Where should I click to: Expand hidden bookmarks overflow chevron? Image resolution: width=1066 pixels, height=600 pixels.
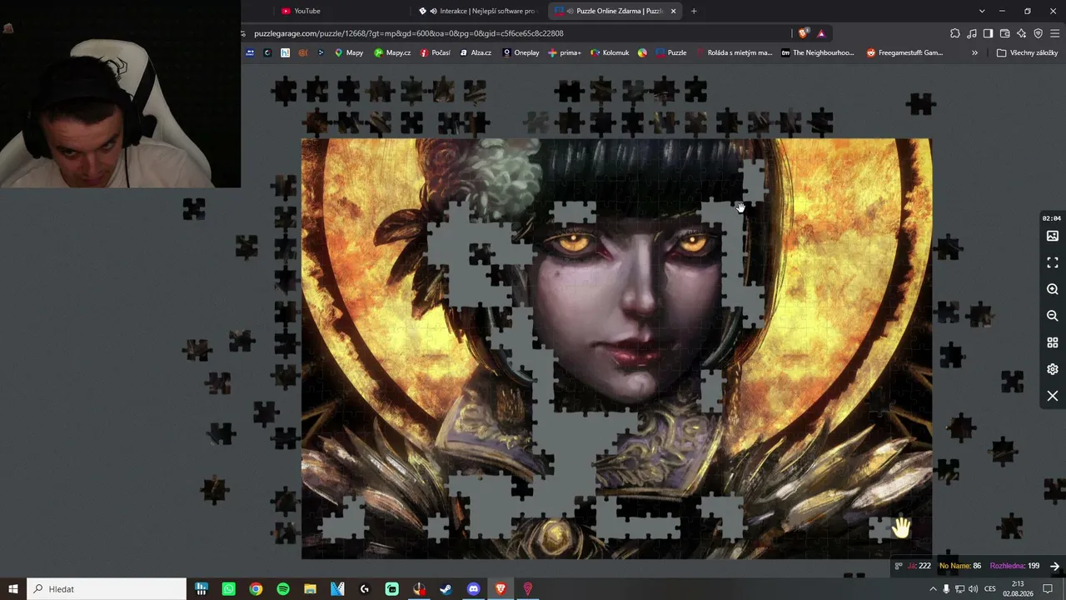974,52
